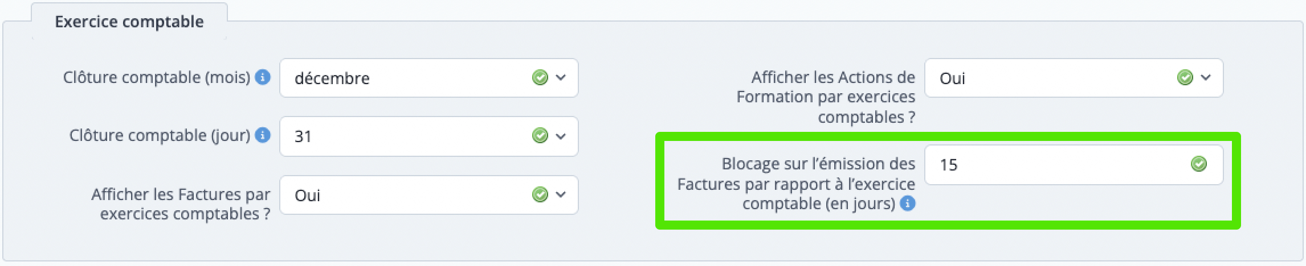
Task: Select the Exercice comptable tab
Action: pyautogui.click(x=129, y=22)
